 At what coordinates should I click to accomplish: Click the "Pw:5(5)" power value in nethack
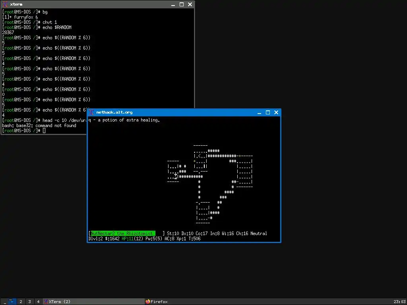pos(154,239)
